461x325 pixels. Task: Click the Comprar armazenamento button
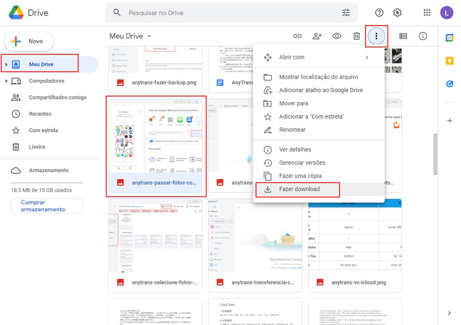(47, 206)
